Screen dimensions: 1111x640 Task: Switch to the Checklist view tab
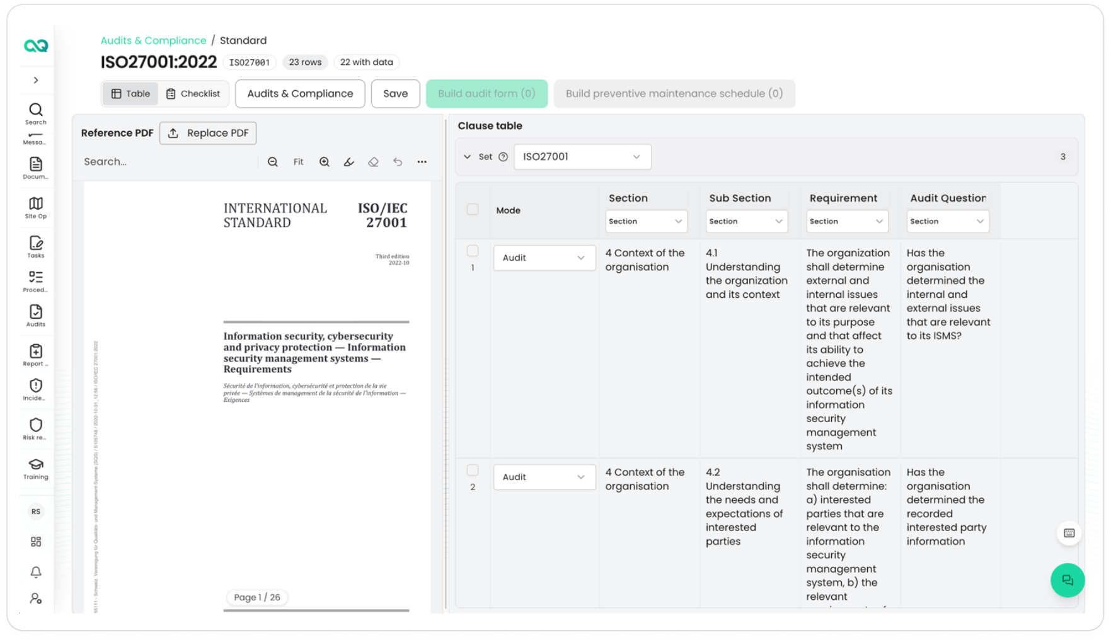click(x=193, y=93)
